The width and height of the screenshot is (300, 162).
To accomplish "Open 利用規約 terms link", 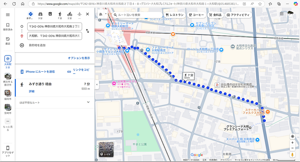I will click(213, 160).
